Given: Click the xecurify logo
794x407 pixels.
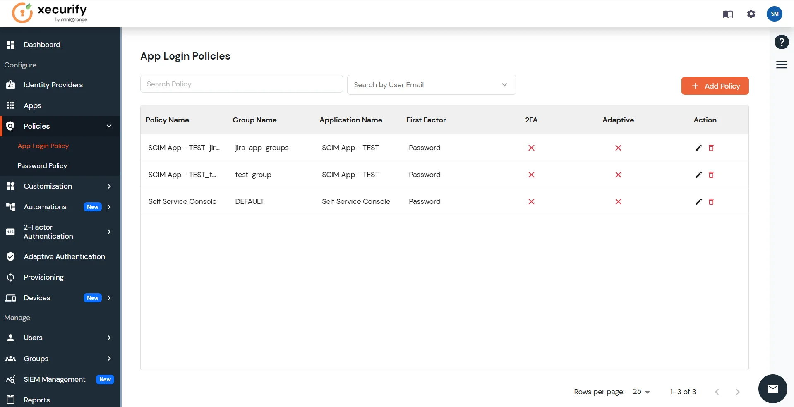Looking at the screenshot, I should pos(50,13).
